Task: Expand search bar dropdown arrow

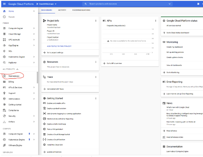Action: (170, 4)
